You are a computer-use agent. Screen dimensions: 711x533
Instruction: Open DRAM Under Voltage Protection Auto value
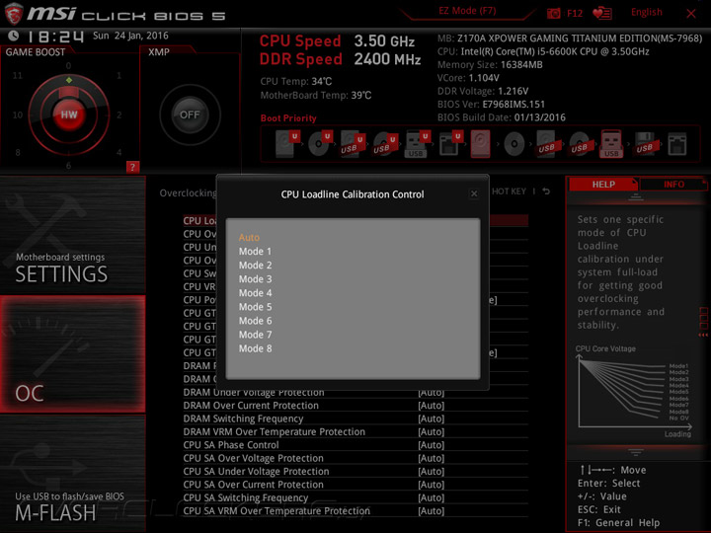(432, 393)
